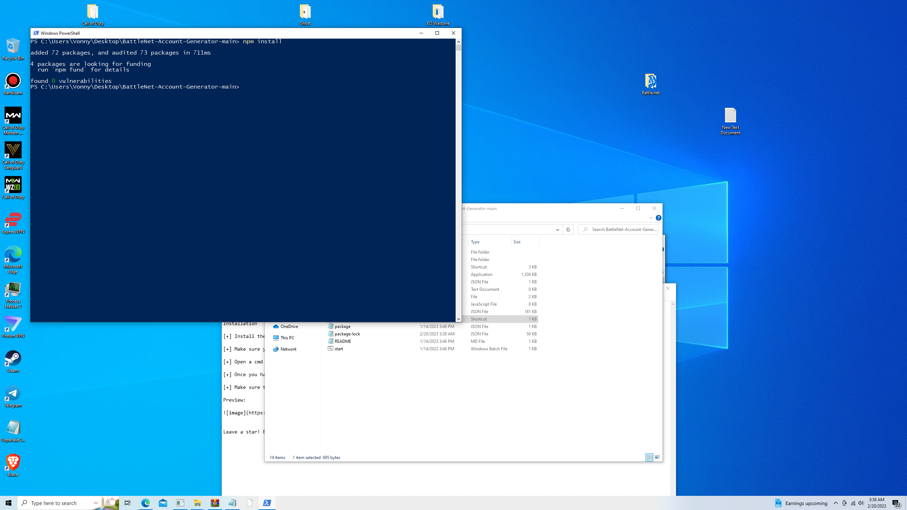Open WinRAR from the taskbar
The height and width of the screenshot is (510, 907).
(x=214, y=503)
